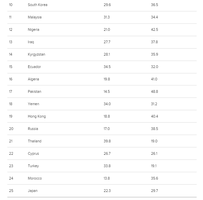Select the Algeria row label
Viewport: 203px width, 200px height.
pos(33,79)
